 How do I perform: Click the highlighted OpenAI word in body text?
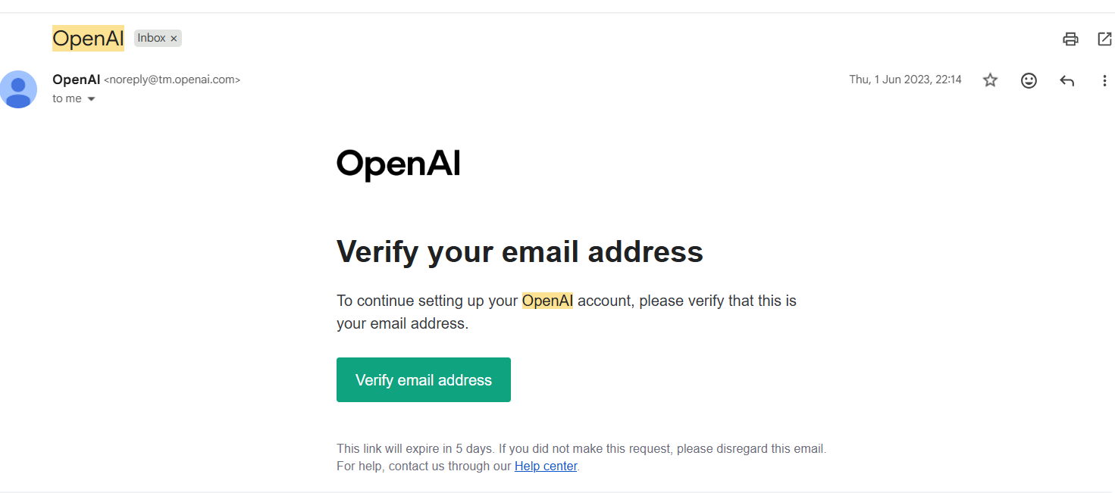tap(547, 301)
